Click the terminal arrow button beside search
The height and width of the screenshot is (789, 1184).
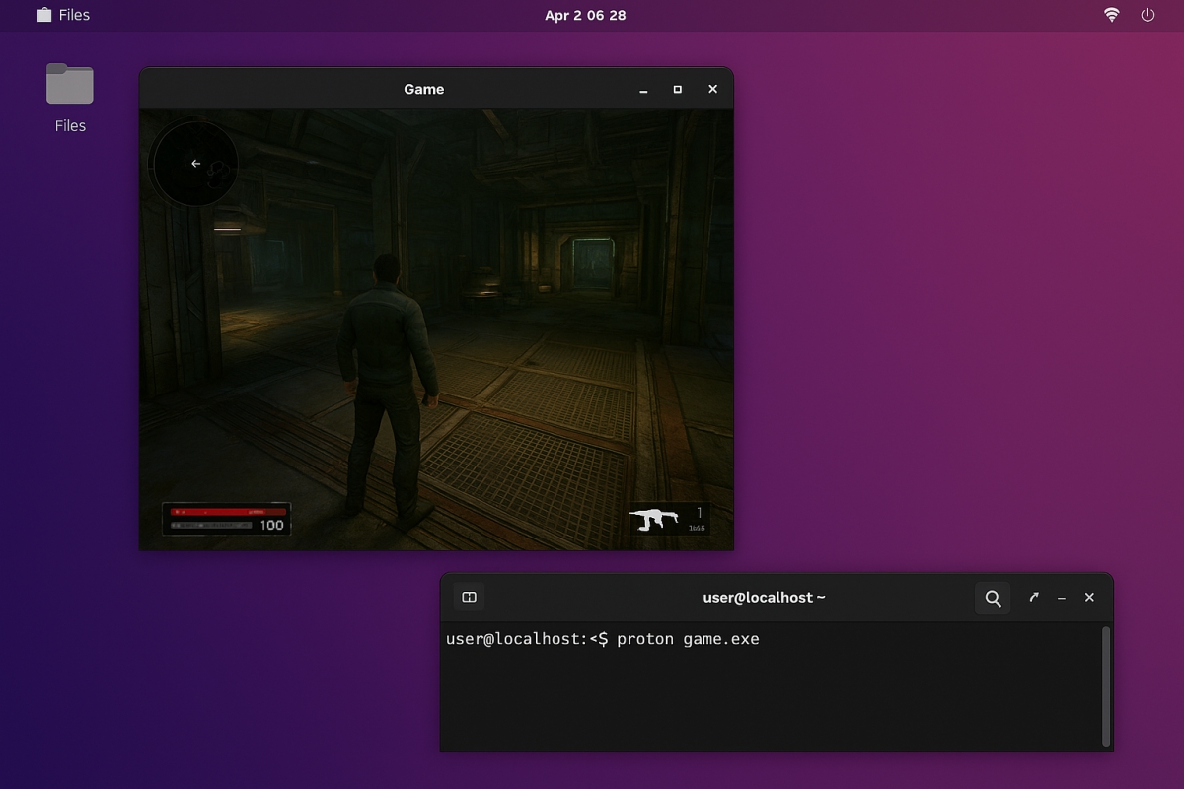(1033, 598)
